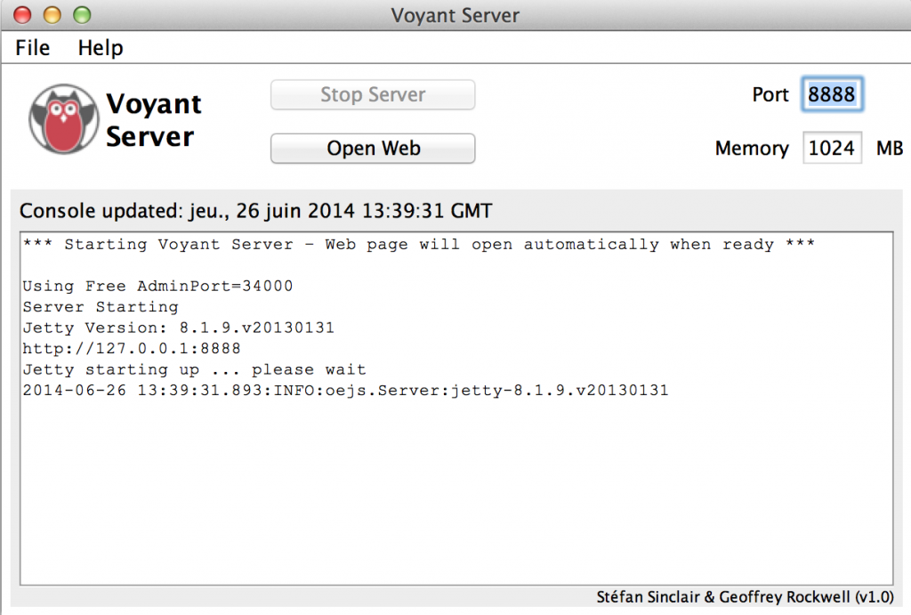
Task: Open the File menu
Action: [x=33, y=48]
